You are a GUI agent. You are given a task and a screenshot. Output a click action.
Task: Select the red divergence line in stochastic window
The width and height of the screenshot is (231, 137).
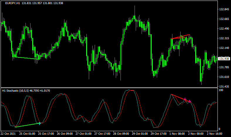coord(178,97)
